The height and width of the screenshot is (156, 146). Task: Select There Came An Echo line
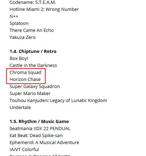32,30
